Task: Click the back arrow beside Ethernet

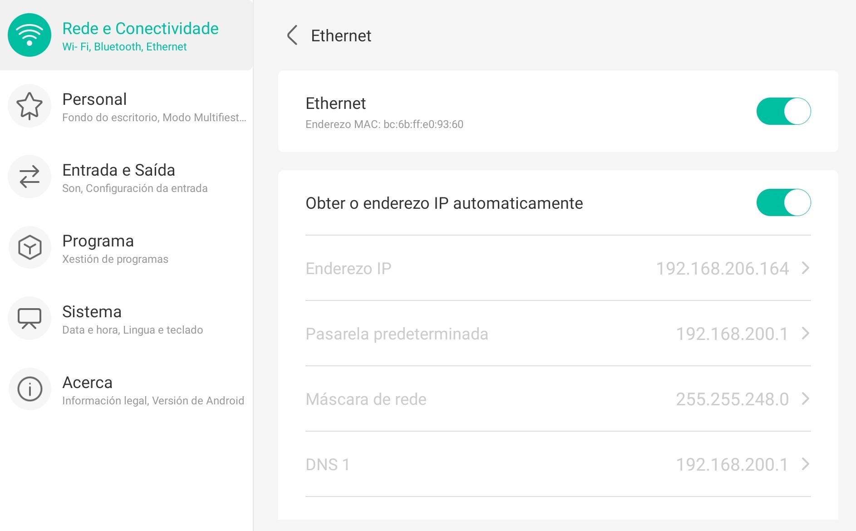Action: (x=292, y=35)
